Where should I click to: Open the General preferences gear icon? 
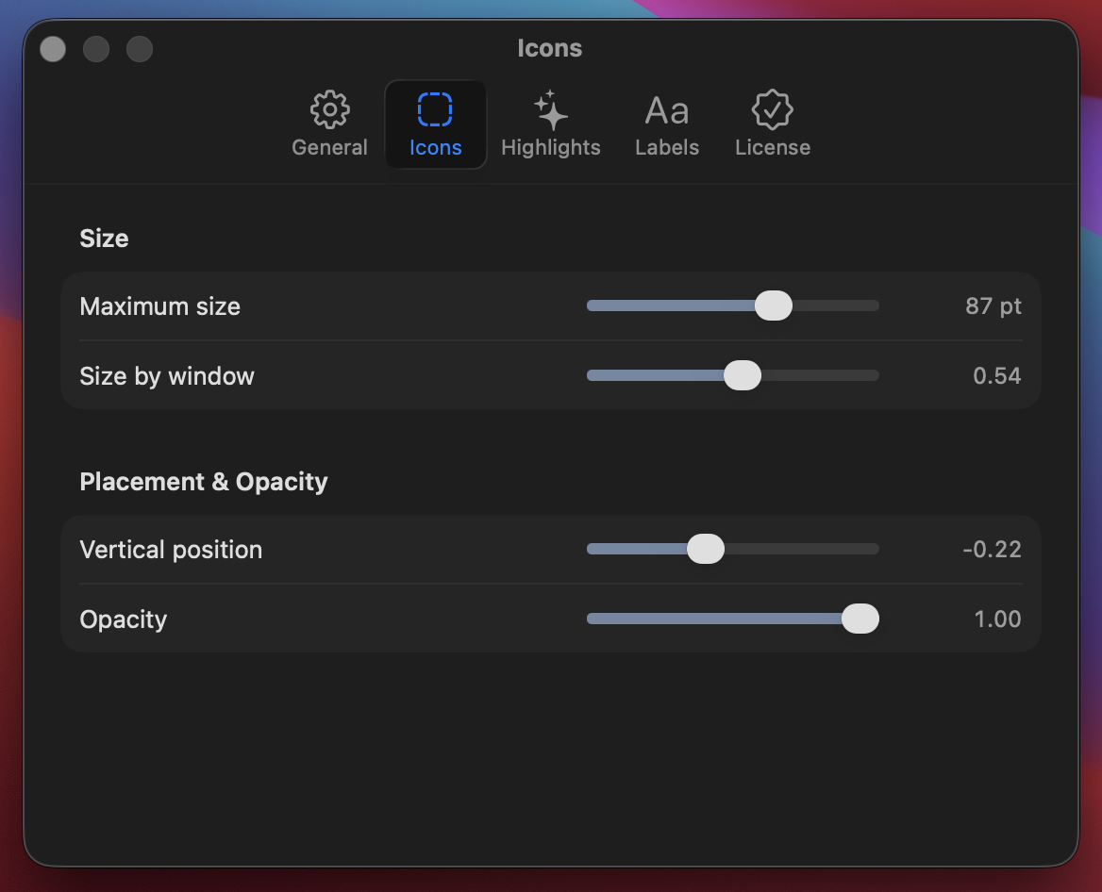point(329,109)
